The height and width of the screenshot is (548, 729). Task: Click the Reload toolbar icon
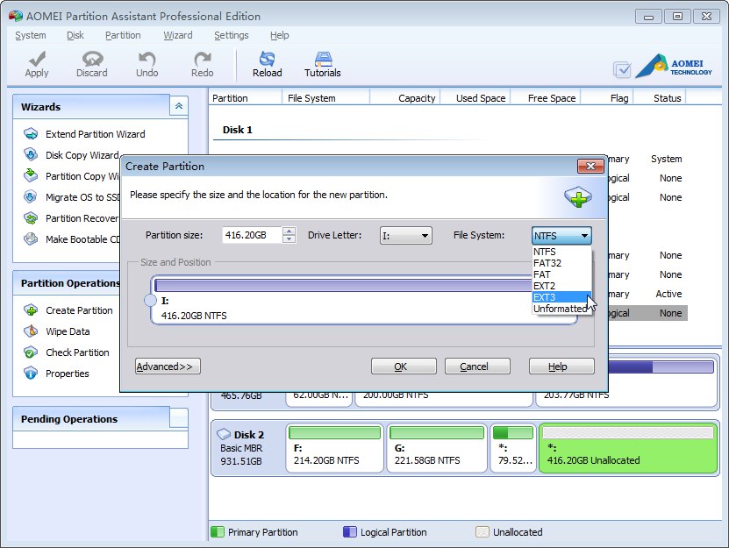point(268,59)
